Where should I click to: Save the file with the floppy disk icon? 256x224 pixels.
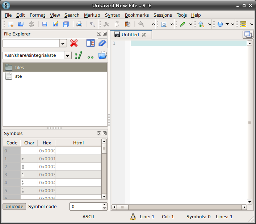pos(45,24)
